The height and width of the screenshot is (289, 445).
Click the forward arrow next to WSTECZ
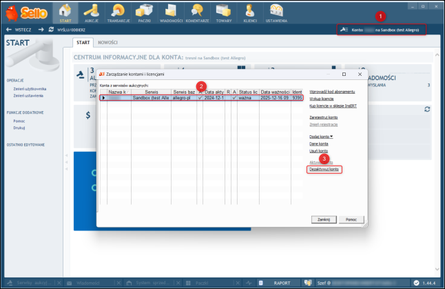point(41,30)
